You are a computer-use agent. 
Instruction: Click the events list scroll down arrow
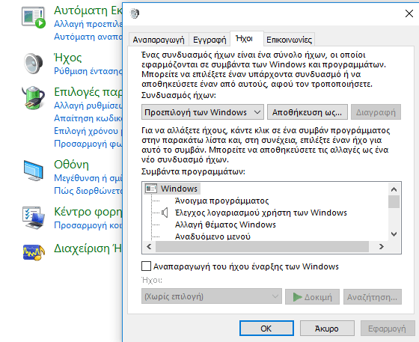[x=394, y=234]
